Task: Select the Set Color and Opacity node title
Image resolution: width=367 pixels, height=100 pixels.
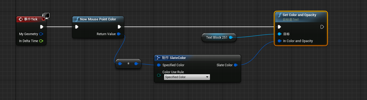Action: (299, 15)
